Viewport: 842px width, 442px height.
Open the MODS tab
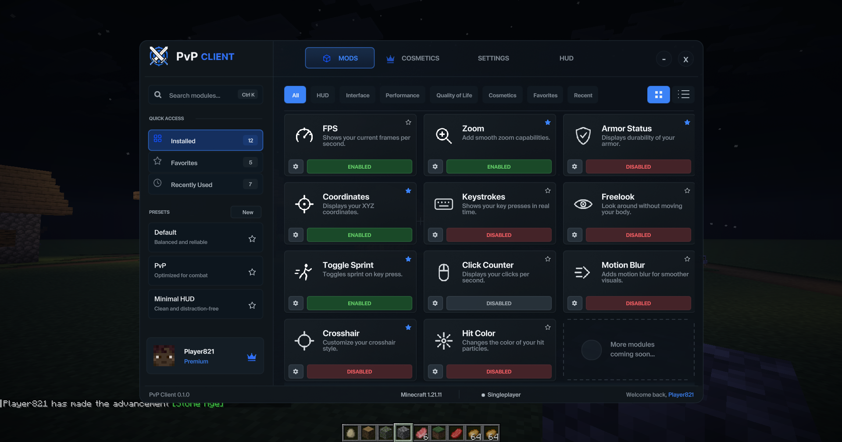340,58
